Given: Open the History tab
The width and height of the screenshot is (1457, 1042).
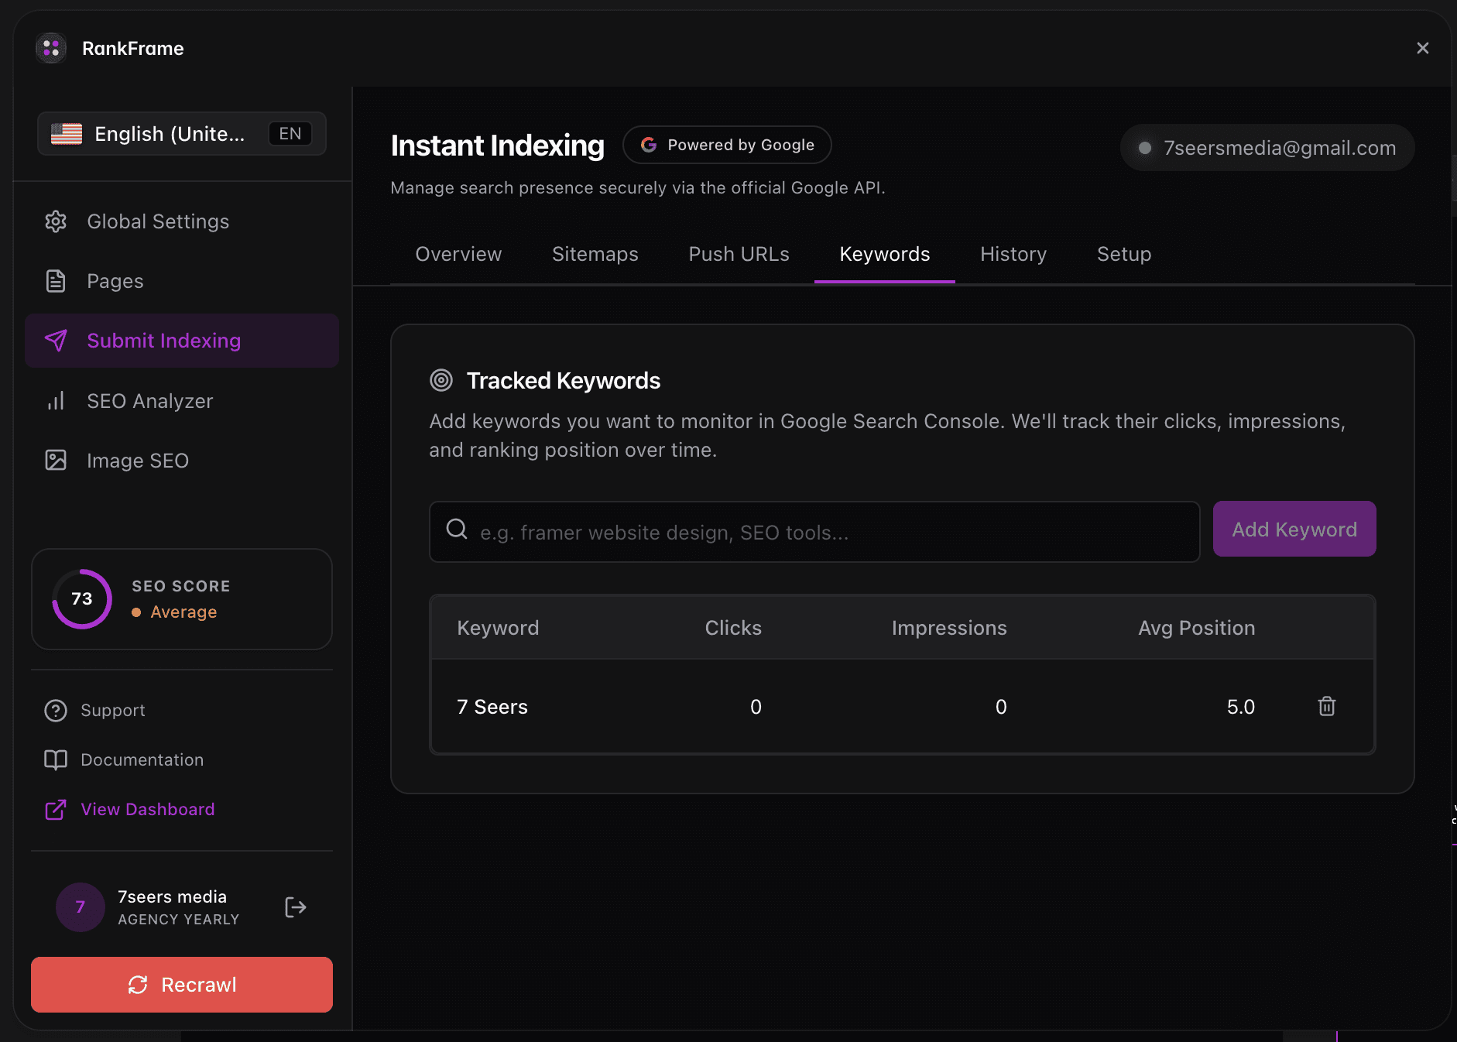Looking at the screenshot, I should 1013,254.
